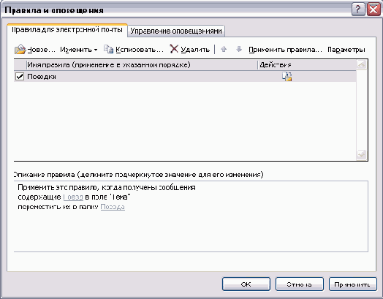Close the Правила и оповещения dialog

[373, 10]
